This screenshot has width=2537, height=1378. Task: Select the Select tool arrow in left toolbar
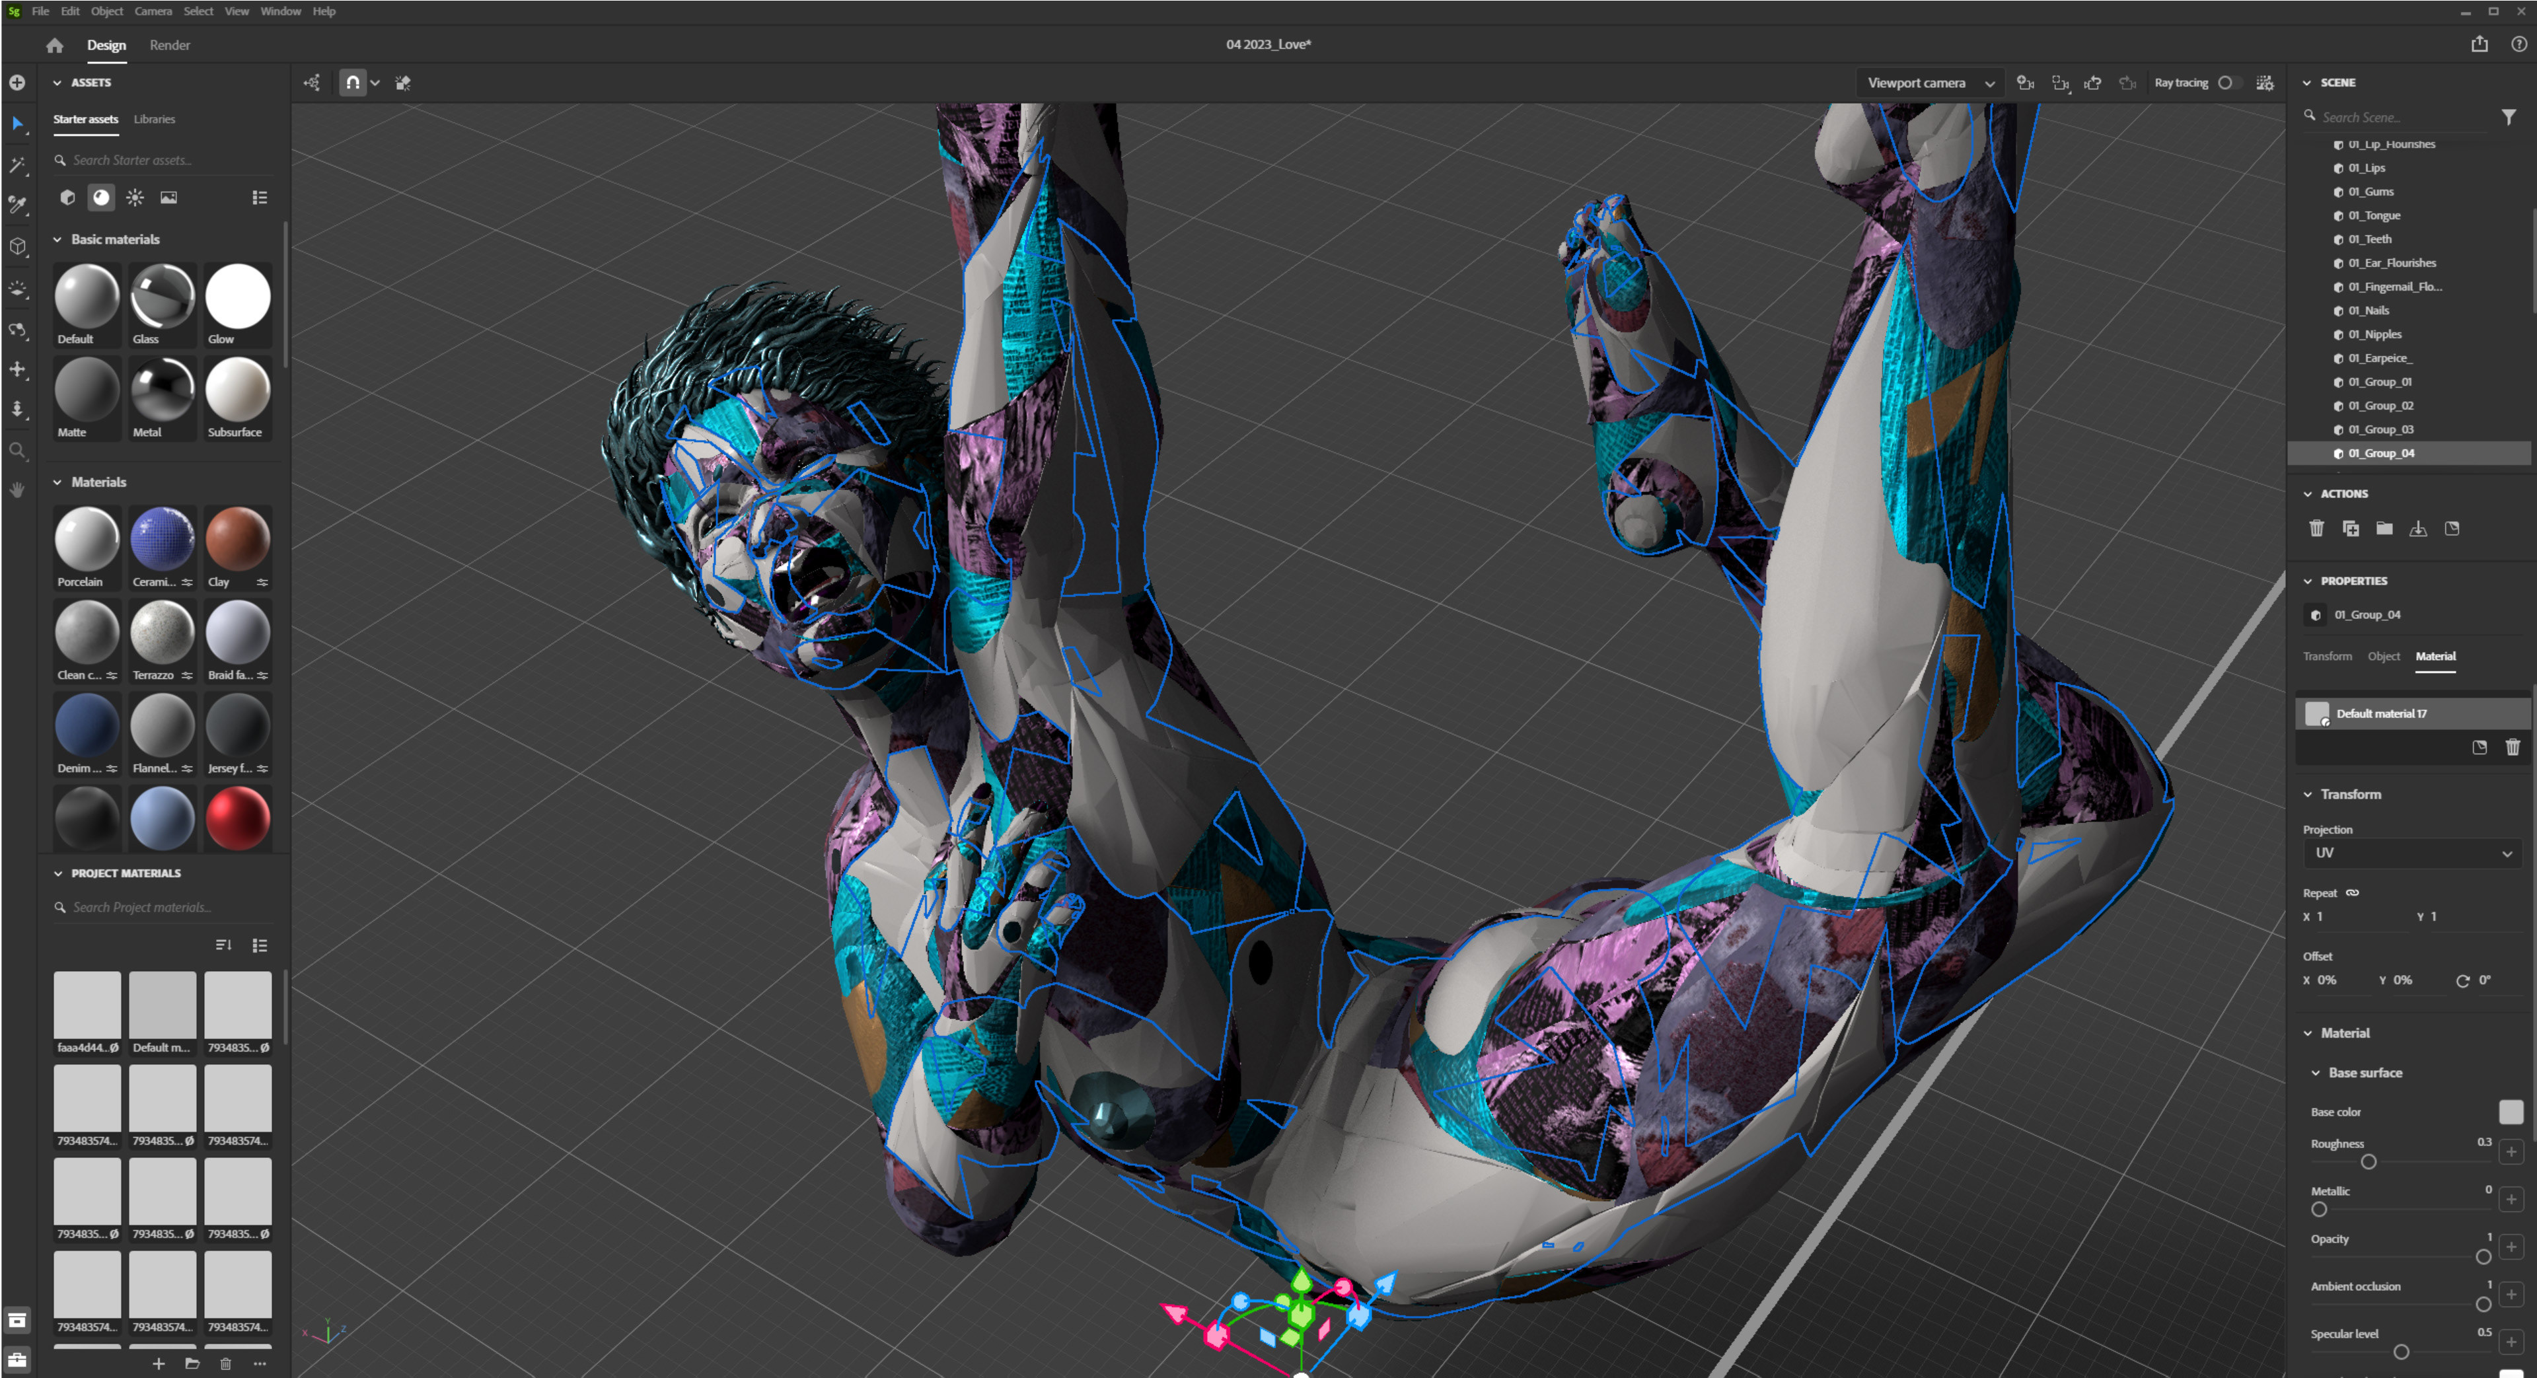coord(18,124)
